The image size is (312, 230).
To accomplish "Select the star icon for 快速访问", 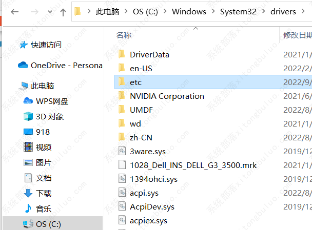I will click(23, 45).
